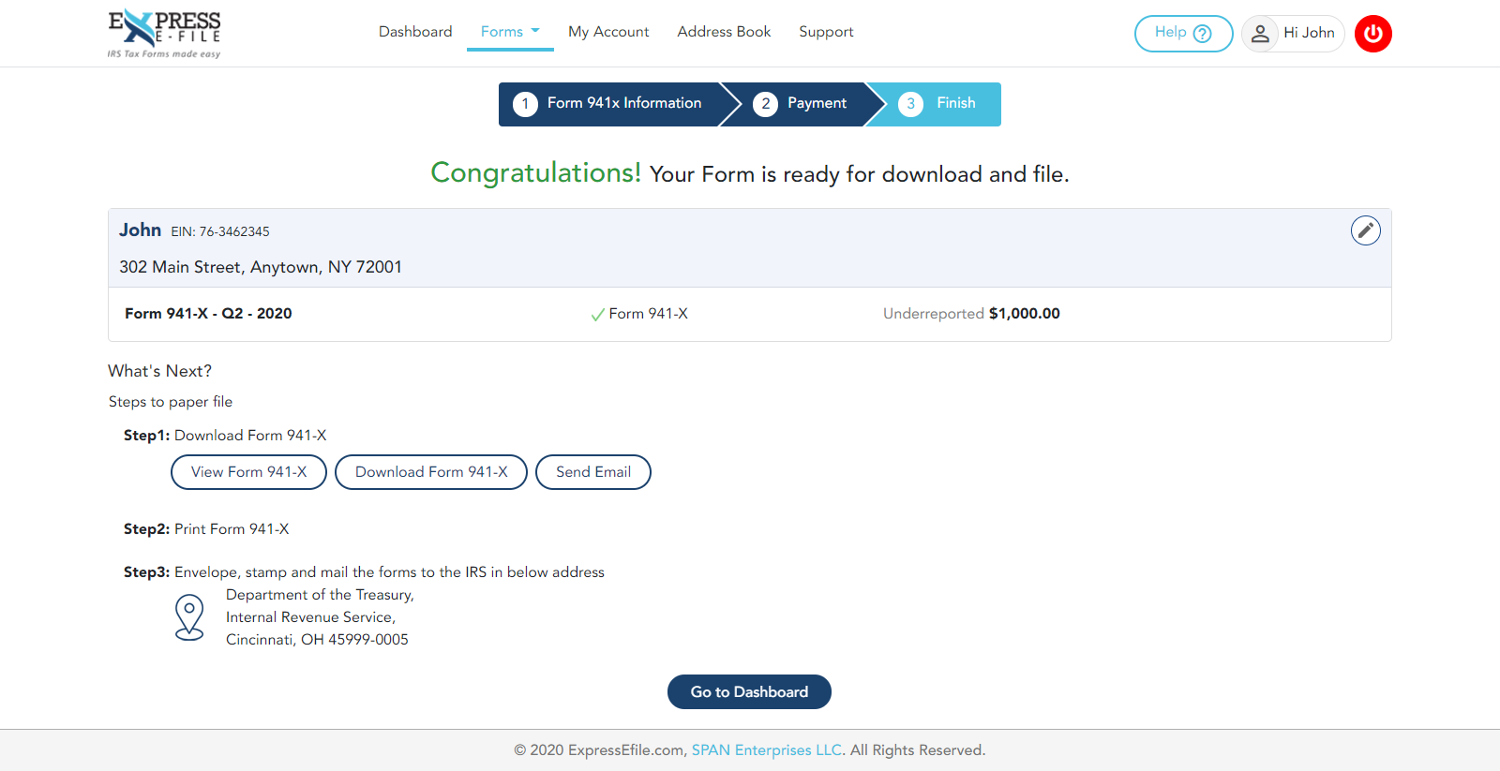Open My Account in the navigation
1500x771 pixels.
[608, 32]
